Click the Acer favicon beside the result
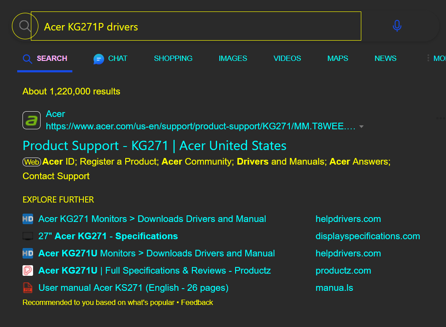Viewport: 446px width, 327px height. [x=31, y=120]
